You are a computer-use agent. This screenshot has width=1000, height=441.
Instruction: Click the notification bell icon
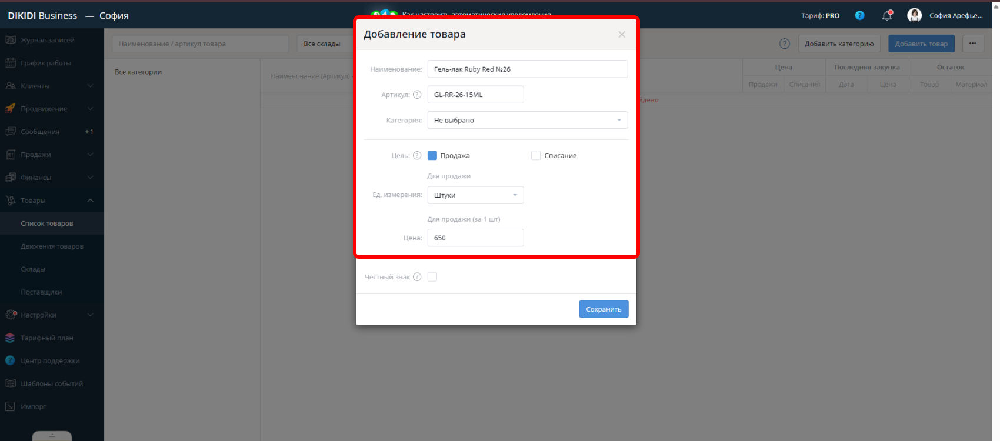click(x=887, y=16)
